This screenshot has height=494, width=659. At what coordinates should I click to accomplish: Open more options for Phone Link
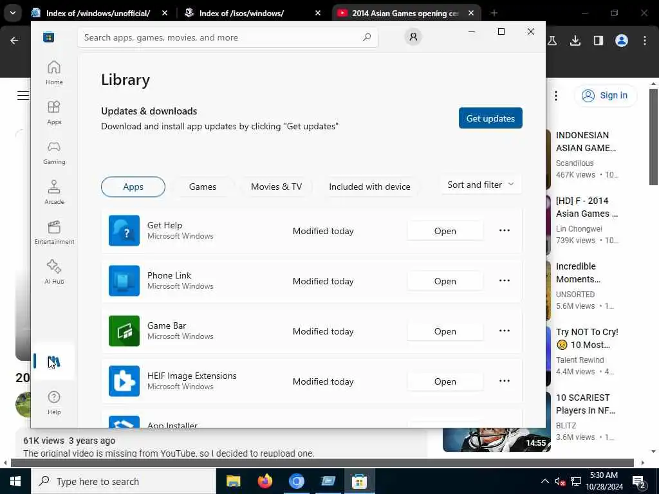tap(505, 280)
